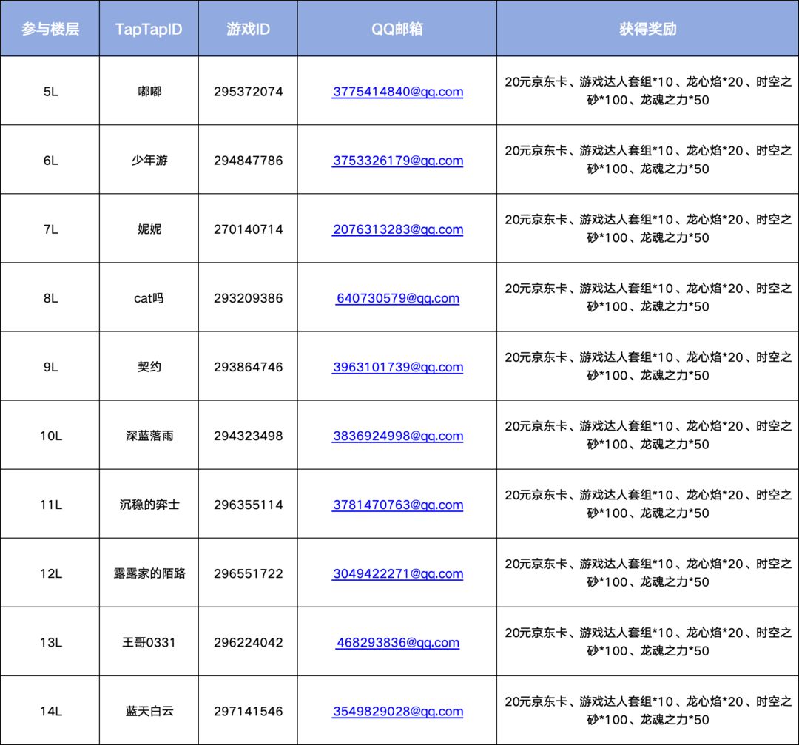Select TapTapID cell 少年游
This screenshot has height=745, width=799.
click(149, 160)
